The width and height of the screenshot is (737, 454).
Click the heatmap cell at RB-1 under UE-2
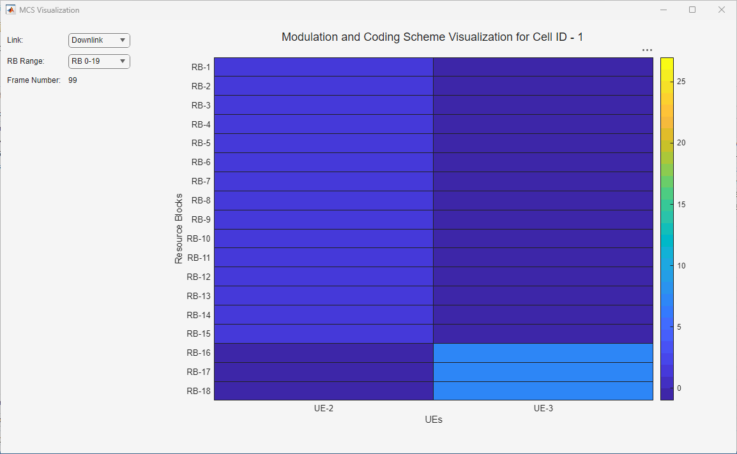click(324, 66)
